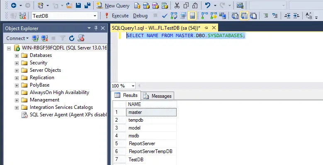Toggle Include Actual Execution Plan
The image size is (323, 165).
(x=204, y=16)
